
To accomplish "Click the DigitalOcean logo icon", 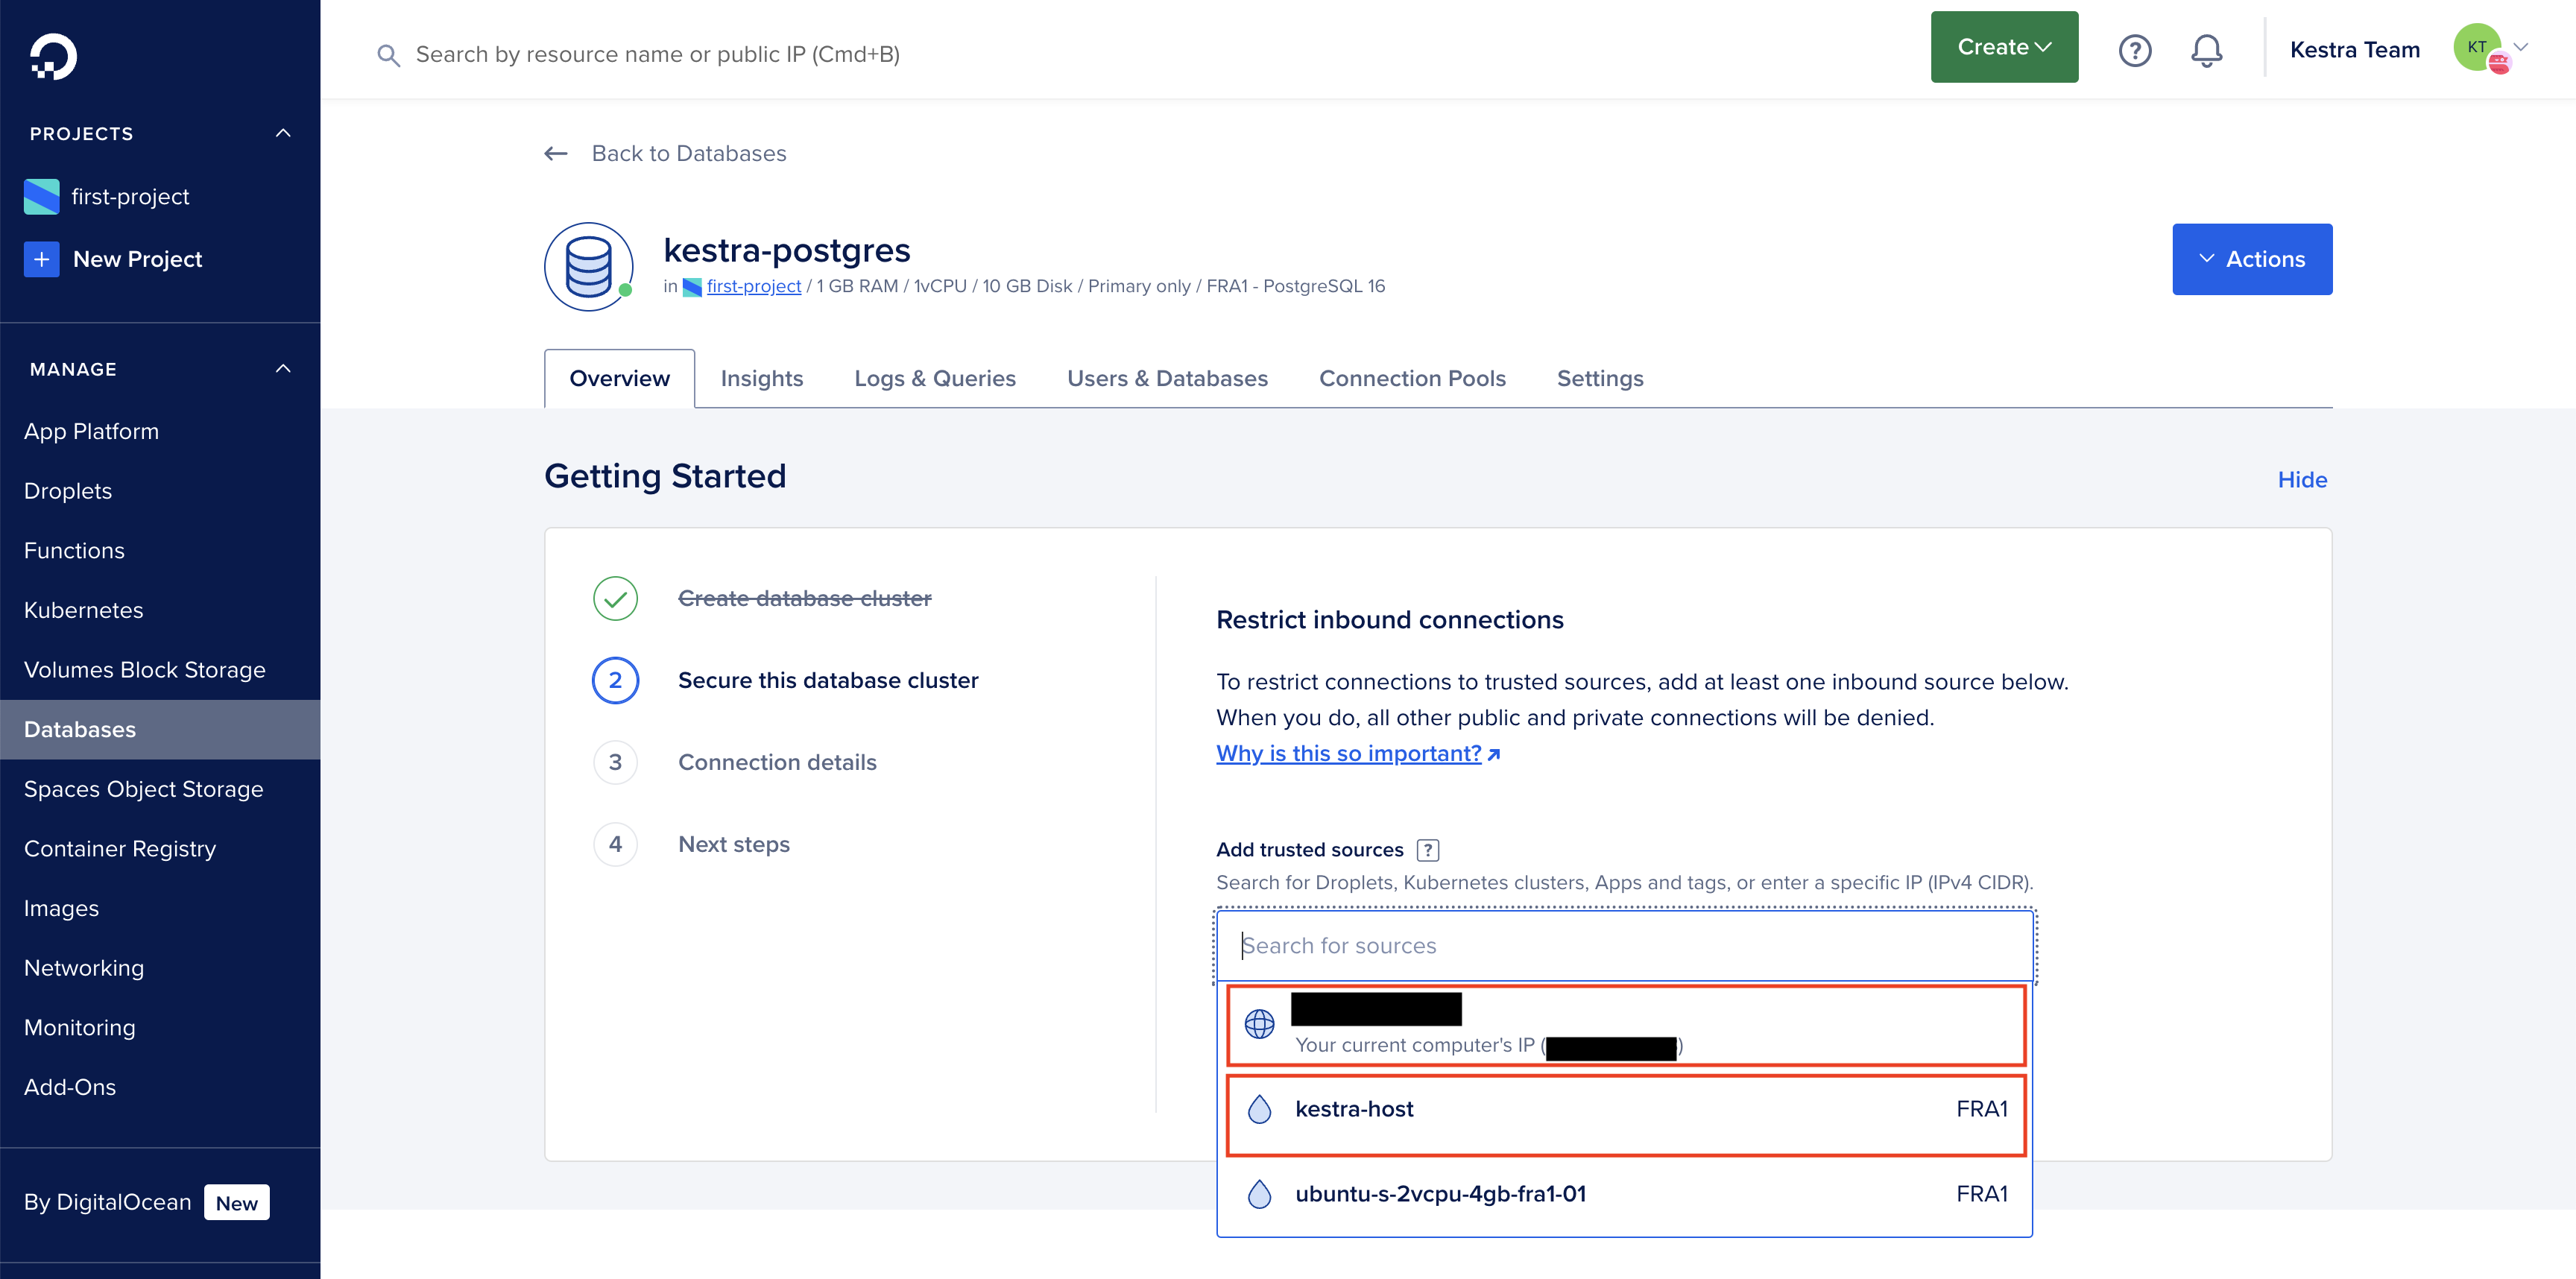I will coord(53,56).
